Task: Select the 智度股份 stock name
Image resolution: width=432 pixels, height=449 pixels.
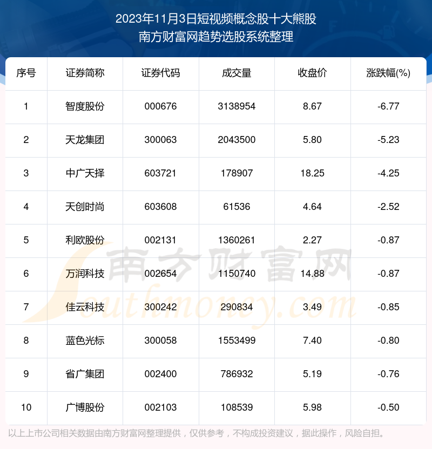Action: click(85, 106)
